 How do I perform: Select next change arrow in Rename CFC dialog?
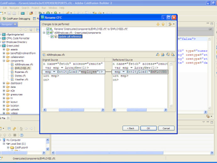pyautogui.click(x=158, y=24)
